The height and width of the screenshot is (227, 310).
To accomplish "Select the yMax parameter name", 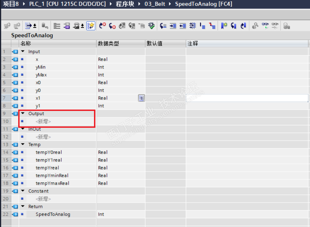I will pyautogui.click(x=41, y=75).
